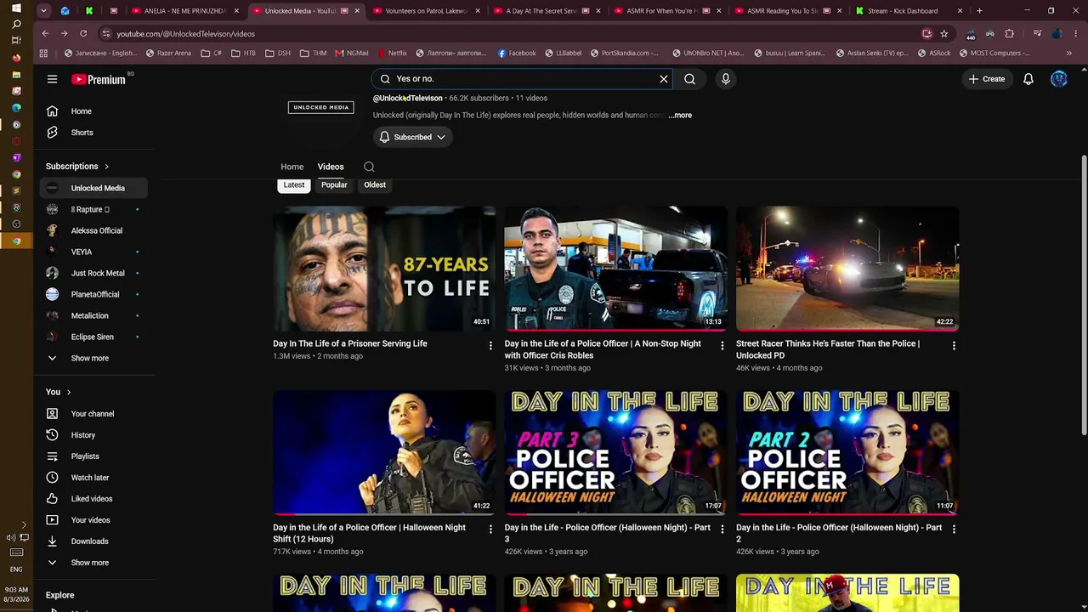The height and width of the screenshot is (612, 1088).
Task: Open a new browser tab
Action: click(x=979, y=11)
